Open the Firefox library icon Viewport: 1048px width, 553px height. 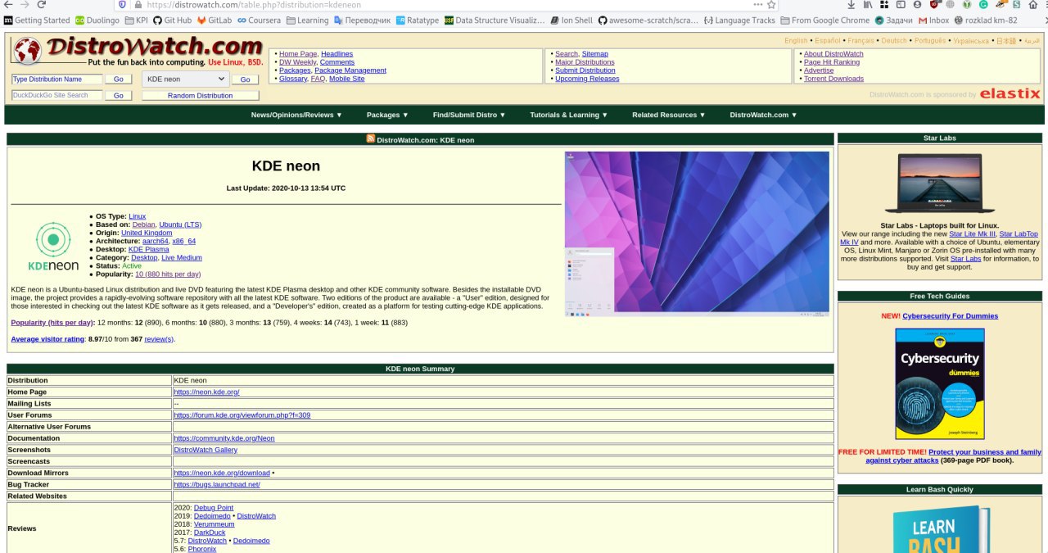867,4
